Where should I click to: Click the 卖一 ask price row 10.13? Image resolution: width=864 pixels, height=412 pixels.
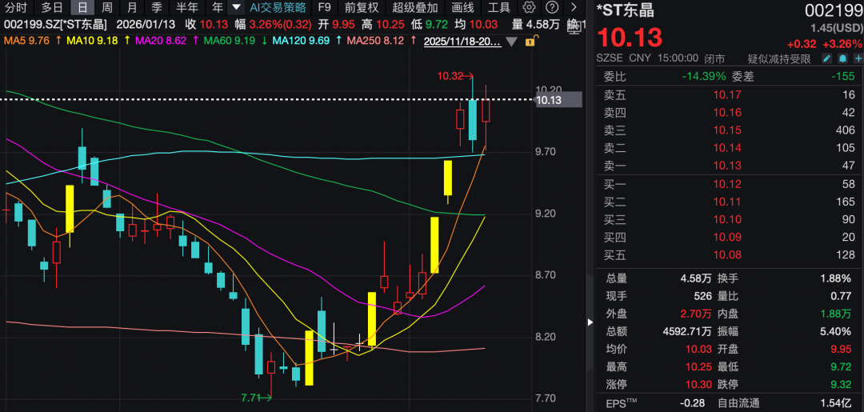pyautogui.click(x=729, y=166)
